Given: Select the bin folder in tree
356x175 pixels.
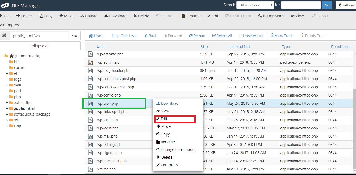Looking at the screenshot, I should [14, 62].
